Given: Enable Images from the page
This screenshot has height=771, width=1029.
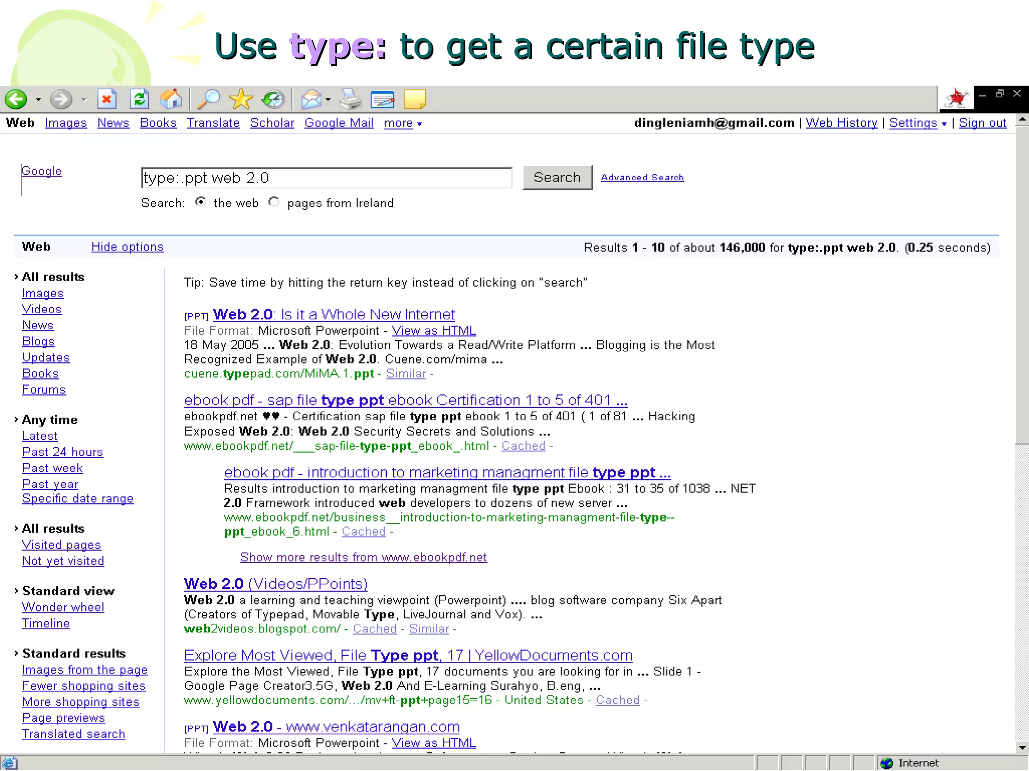Looking at the screenshot, I should pyautogui.click(x=84, y=670).
